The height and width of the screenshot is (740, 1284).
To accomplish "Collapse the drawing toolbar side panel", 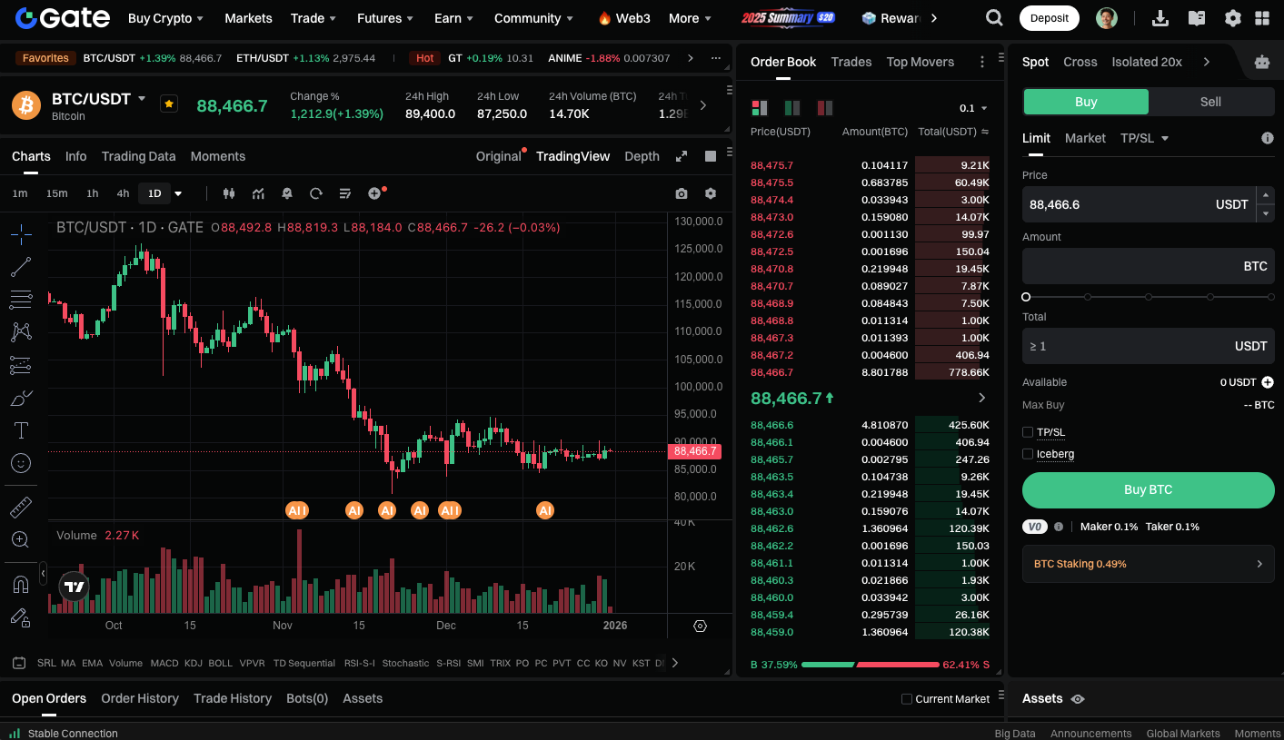I will tap(43, 572).
